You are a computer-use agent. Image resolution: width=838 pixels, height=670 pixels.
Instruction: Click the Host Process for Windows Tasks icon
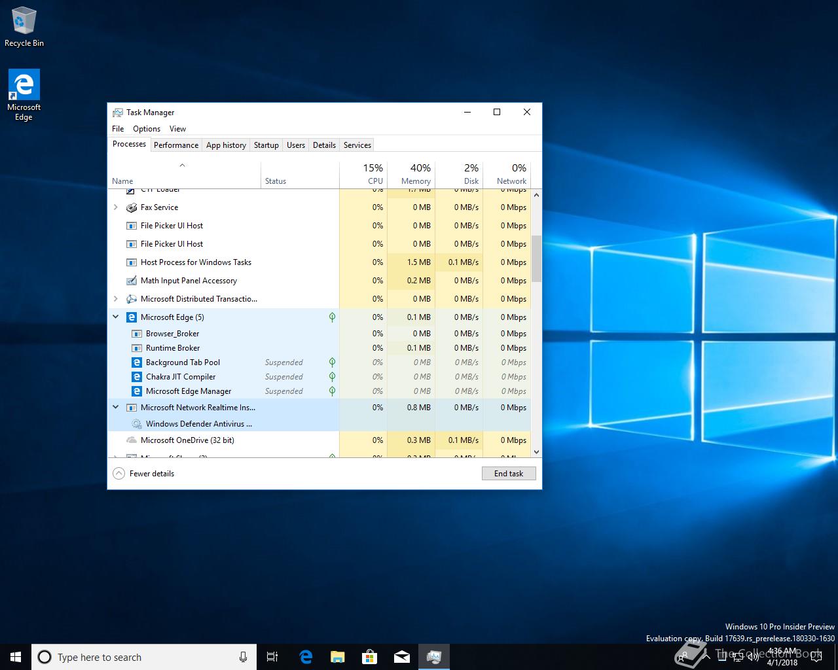132,262
